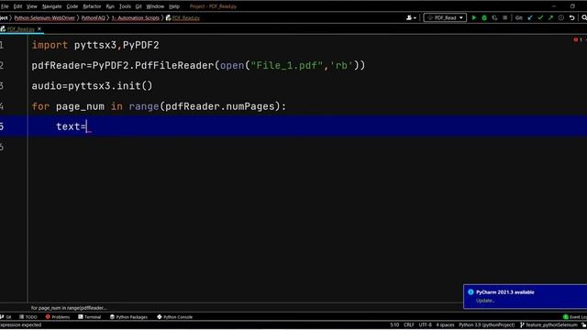Viewport: 587px width, 330px height.
Task: Click 1- Automation Scripts breadcrumb
Action: click(135, 17)
